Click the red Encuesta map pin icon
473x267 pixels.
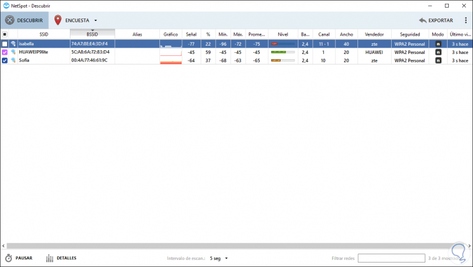58,20
